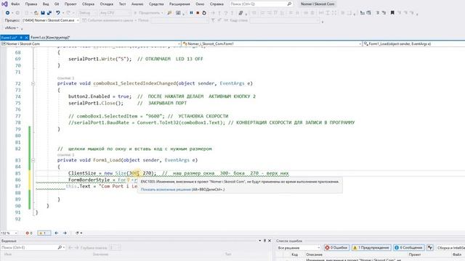The image size is (465, 261).
Task: Go to next issue with right arrow
Action: click(x=65, y=233)
